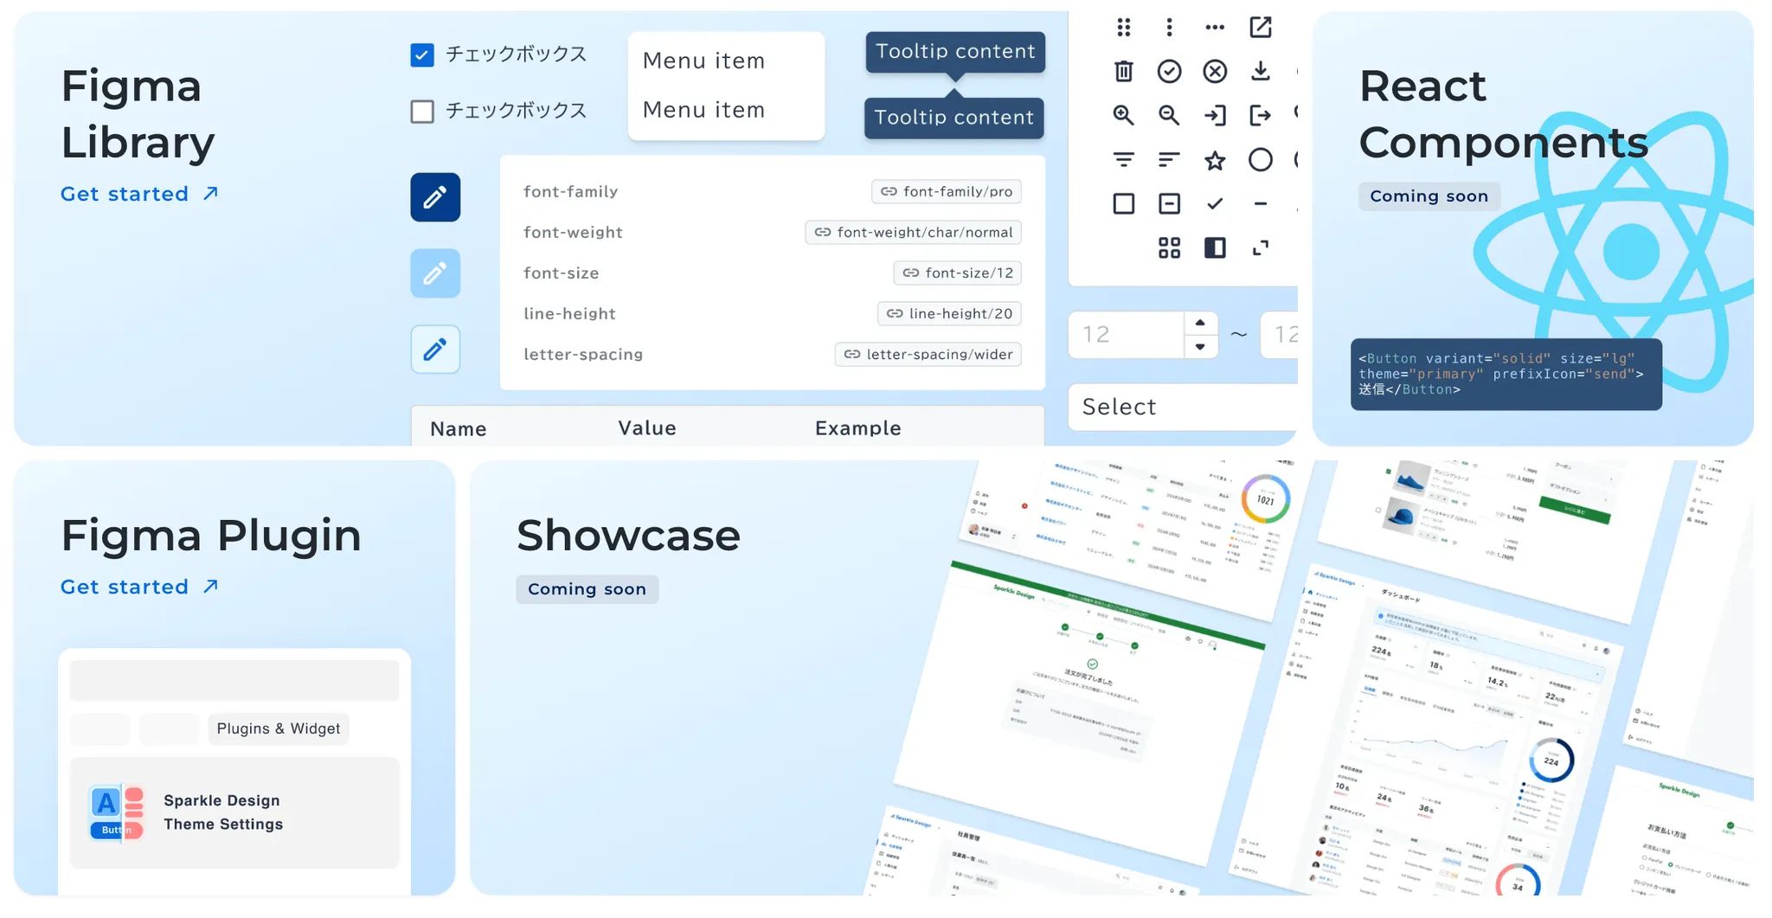The height and width of the screenshot is (918, 1772).
Task: Click the login arrow-into-bracket icon
Action: pyautogui.click(x=1215, y=115)
